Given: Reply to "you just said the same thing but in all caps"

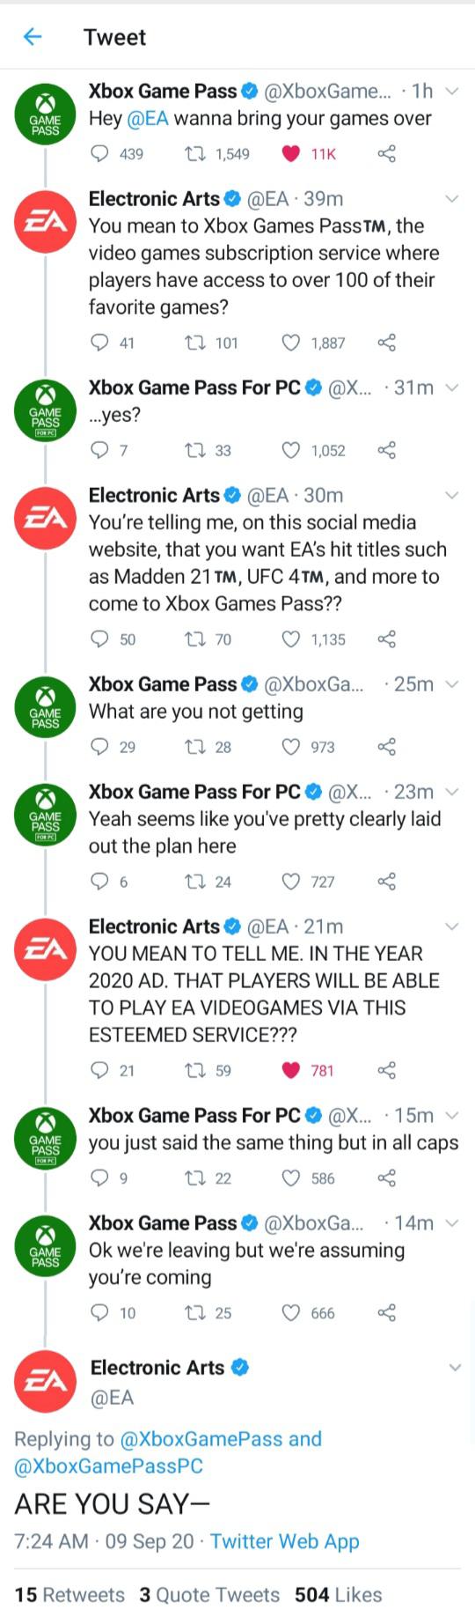Looking at the screenshot, I should tap(100, 1178).
